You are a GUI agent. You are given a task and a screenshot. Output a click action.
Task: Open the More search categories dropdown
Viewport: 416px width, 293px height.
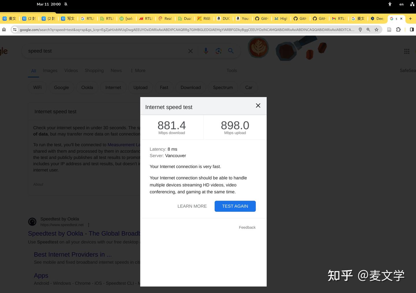click(138, 70)
